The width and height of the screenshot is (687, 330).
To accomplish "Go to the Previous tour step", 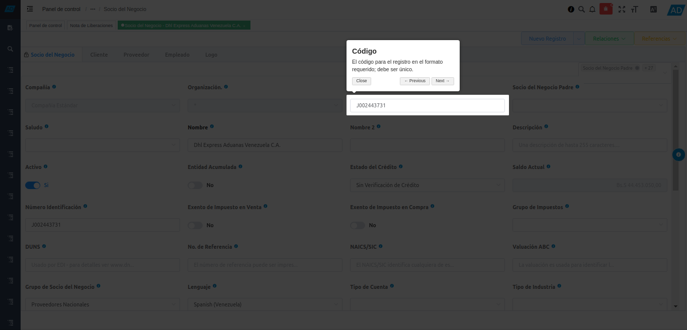I will point(415,81).
